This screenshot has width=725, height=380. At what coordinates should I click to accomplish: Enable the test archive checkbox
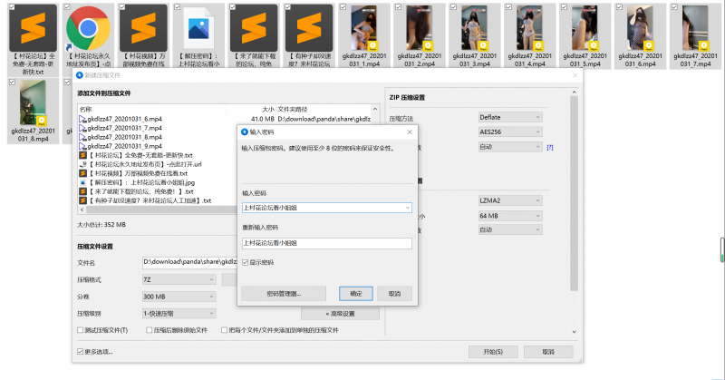click(x=82, y=330)
